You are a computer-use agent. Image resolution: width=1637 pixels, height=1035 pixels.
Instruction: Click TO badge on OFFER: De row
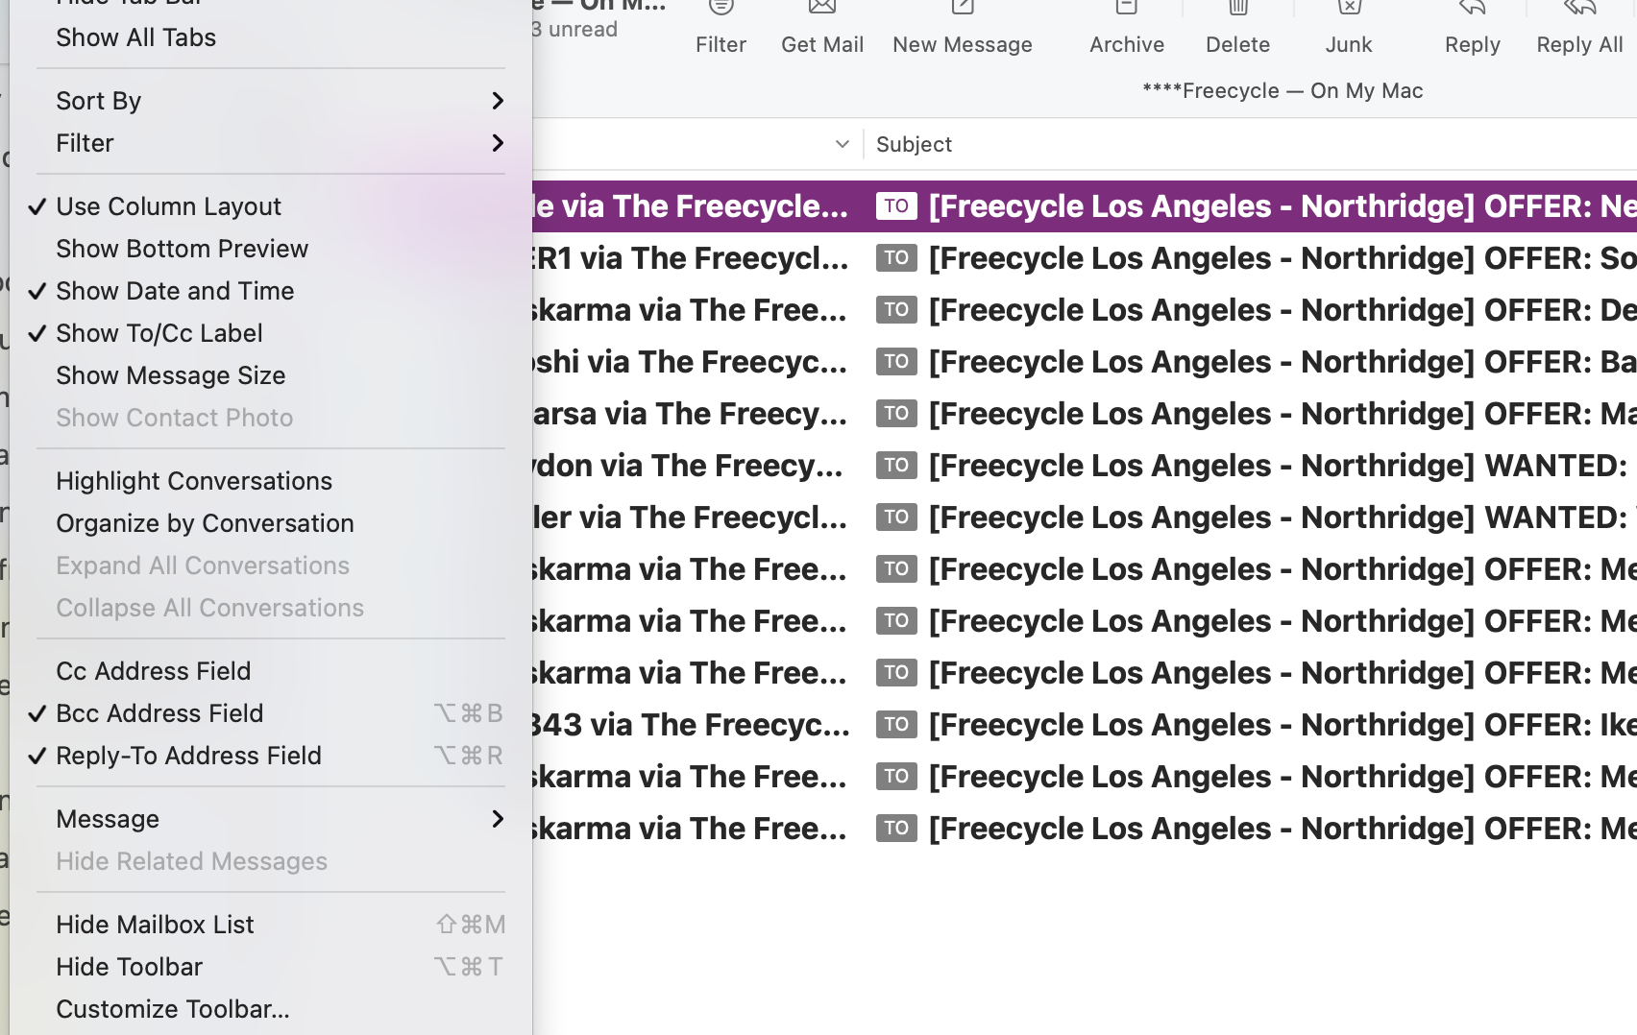[896, 310]
